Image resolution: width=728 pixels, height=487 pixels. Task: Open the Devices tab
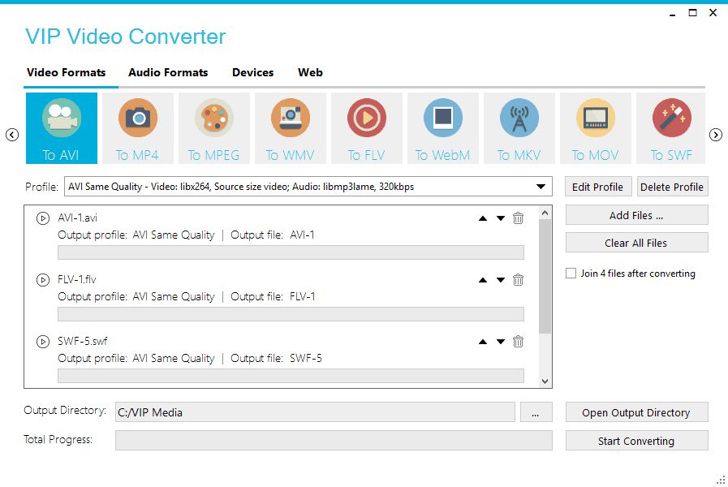click(252, 72)
